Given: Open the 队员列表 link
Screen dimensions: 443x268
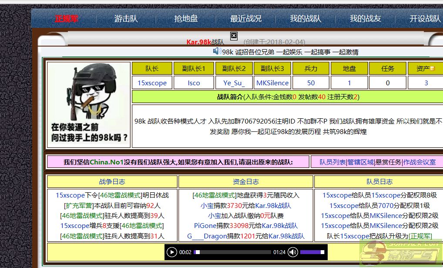Looking at the screenshot, I should (x=332, y=162).
